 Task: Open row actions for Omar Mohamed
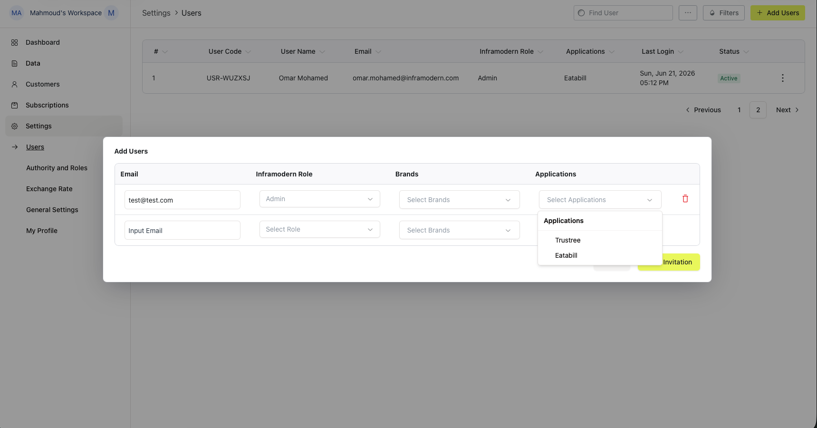(x=782, y=78)
